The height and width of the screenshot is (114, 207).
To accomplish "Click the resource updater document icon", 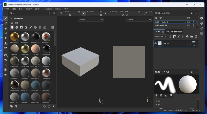I will [5, 70].
